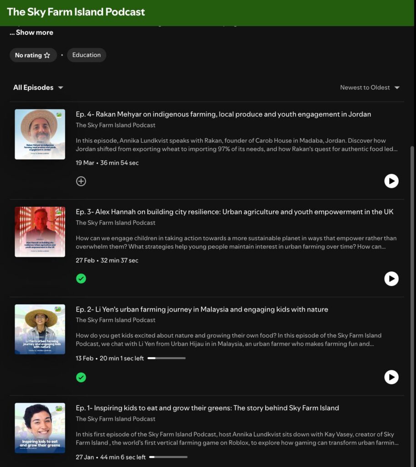
Task: Play episode 3 with Alex Hannah
Action: tap(391, 279)
